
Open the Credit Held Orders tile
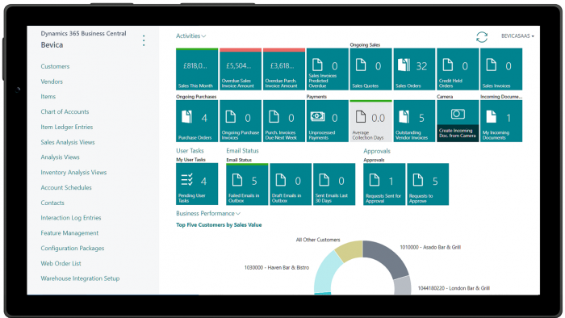(458, 69)
